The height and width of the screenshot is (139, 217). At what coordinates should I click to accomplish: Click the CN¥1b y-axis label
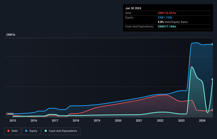pyautogui.click(x=11, y=35)
